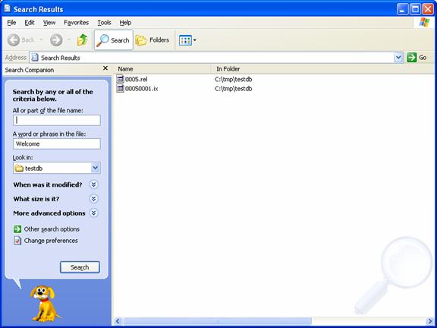The height and width of the screenshot is (328, 437).
Task: Click the Search Companion dog character
Action: 44,304
